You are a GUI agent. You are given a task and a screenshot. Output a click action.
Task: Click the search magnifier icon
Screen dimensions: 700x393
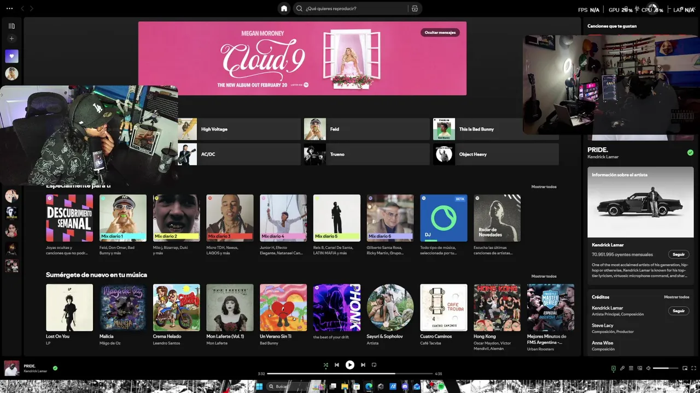299,8
